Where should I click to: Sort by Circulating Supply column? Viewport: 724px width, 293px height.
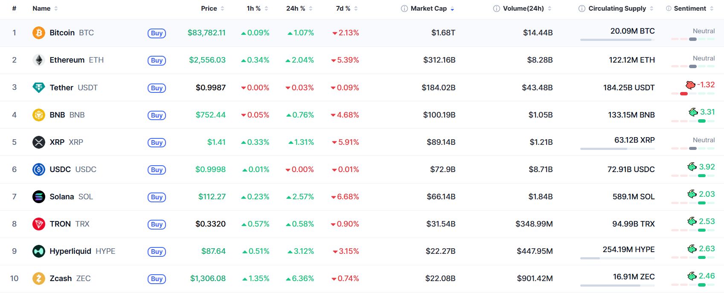621,9
